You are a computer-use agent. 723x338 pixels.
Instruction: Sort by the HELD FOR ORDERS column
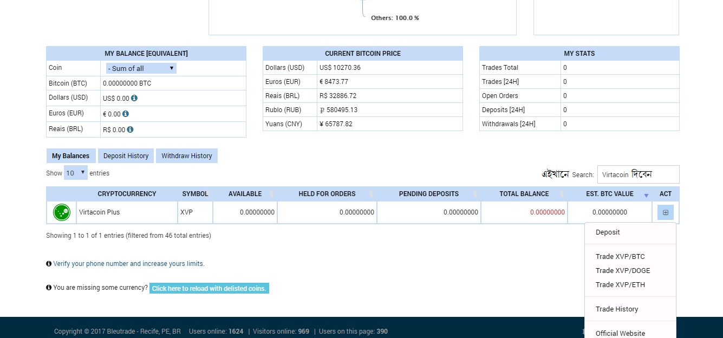click(x=327, y=194)
